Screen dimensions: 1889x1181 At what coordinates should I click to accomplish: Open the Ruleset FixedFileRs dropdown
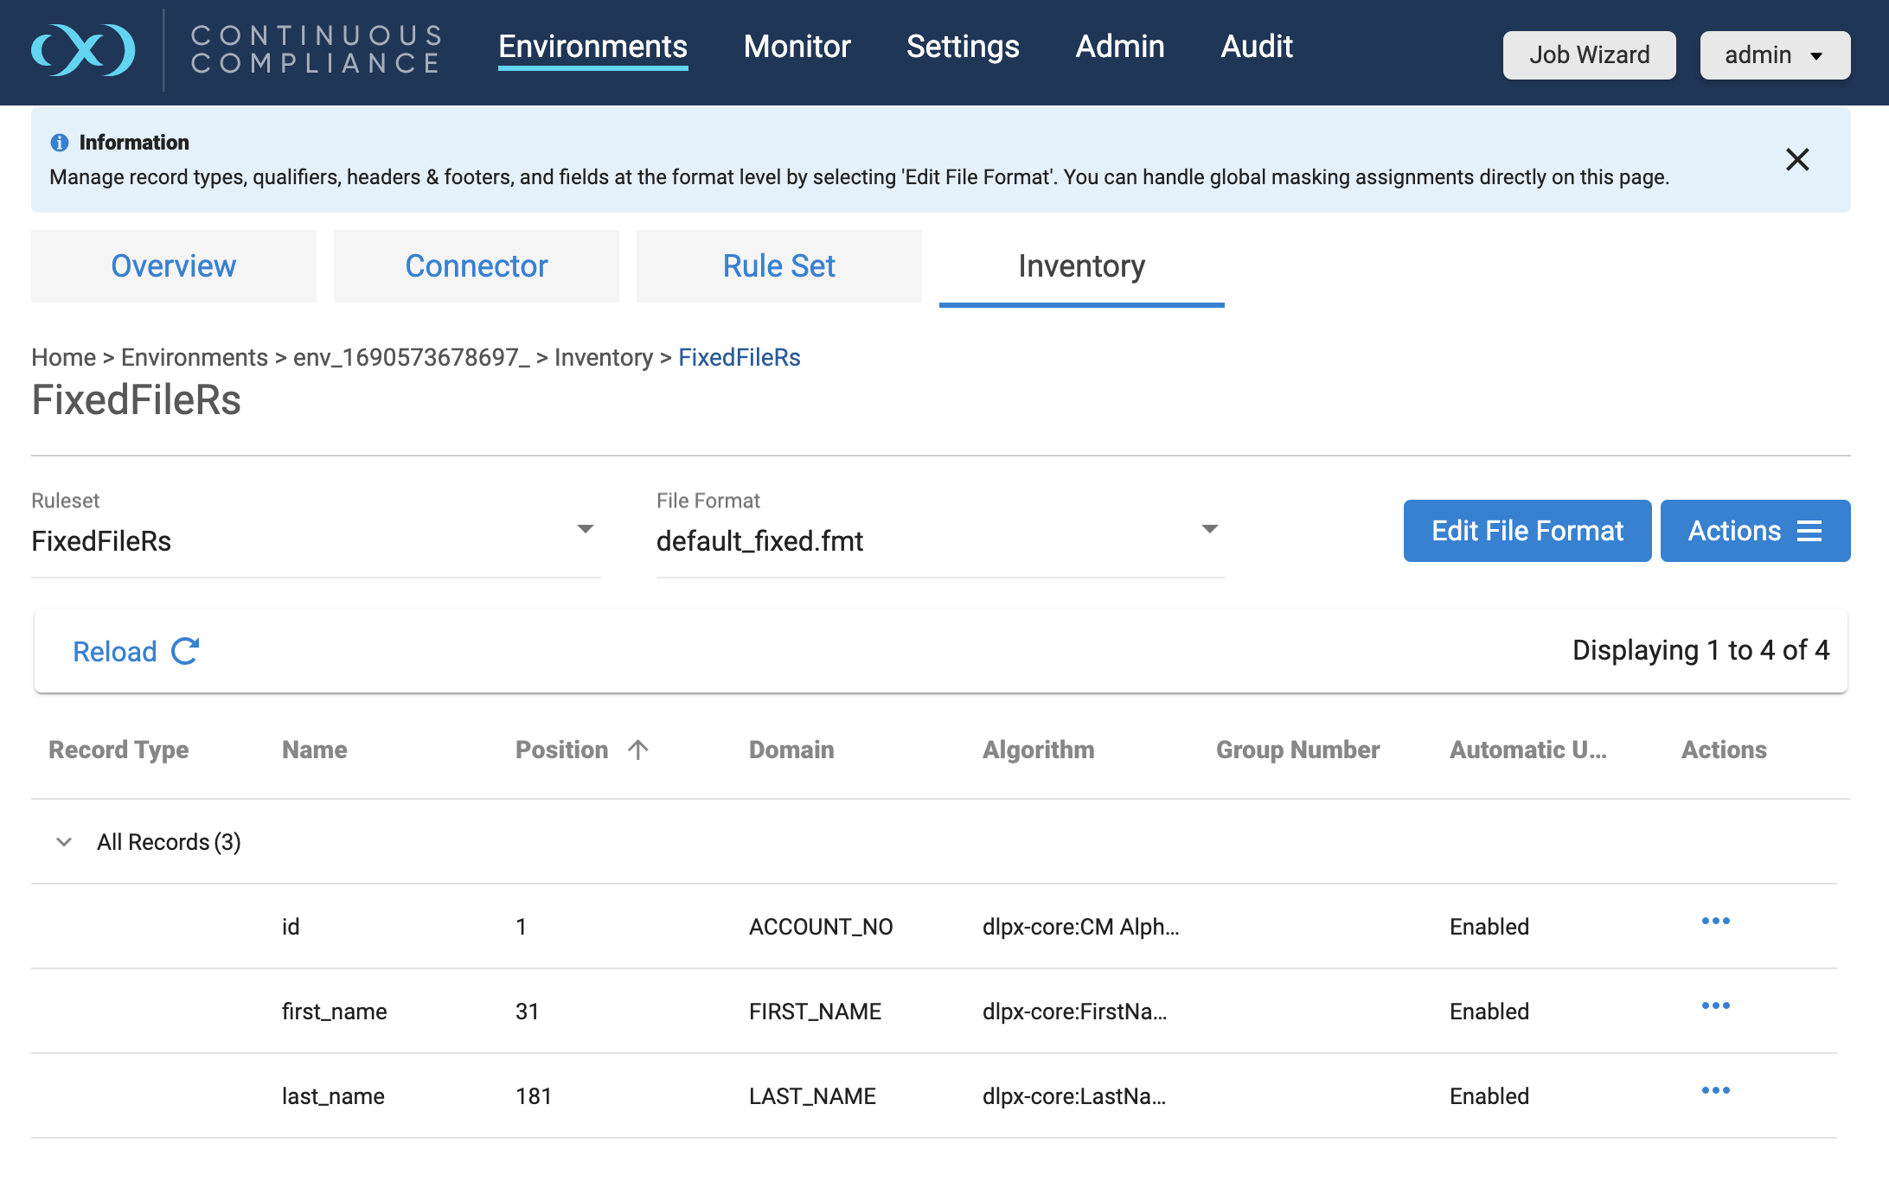click(585, 529)
